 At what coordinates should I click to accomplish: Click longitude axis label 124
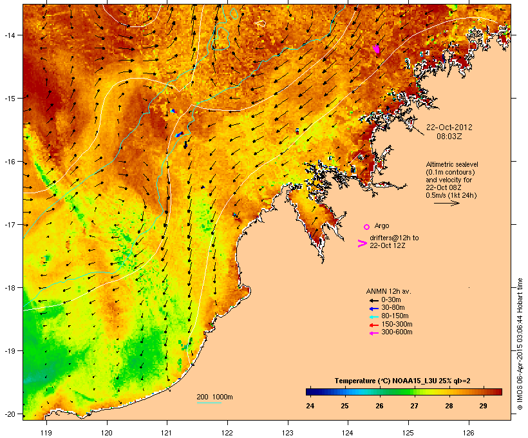coord(348,433)
